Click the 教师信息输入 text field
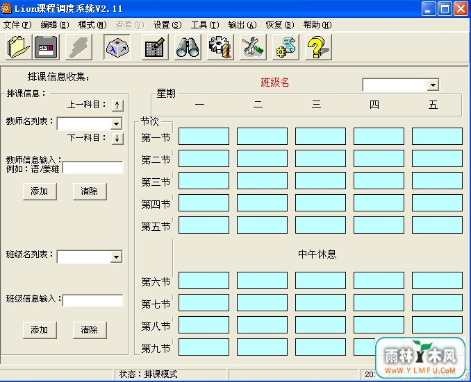Image resolution: width=471 pixels, height=382 pixels. 93,168
